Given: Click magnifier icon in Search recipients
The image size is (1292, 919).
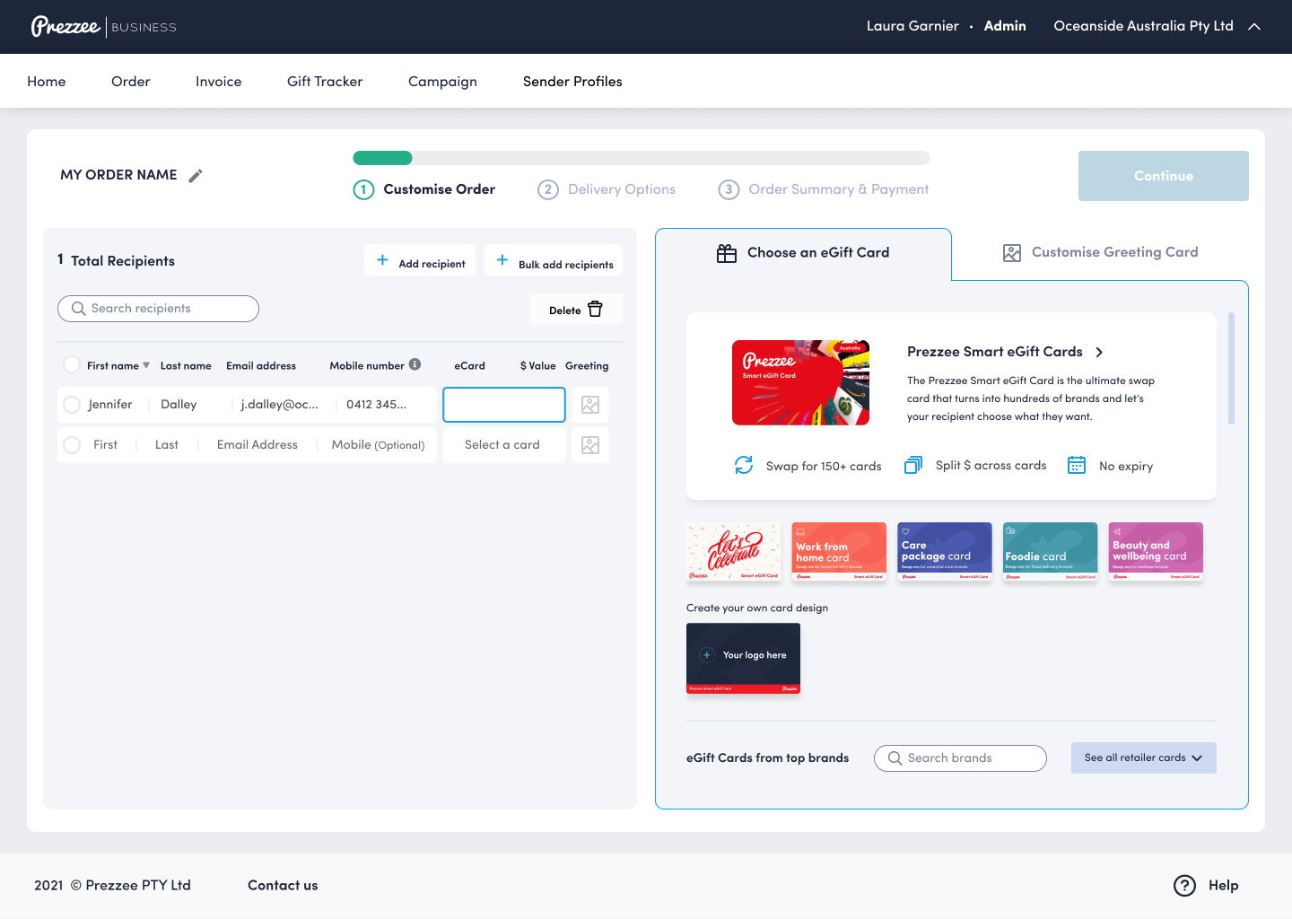Looking at the screenshot, I should pos(79,309).
